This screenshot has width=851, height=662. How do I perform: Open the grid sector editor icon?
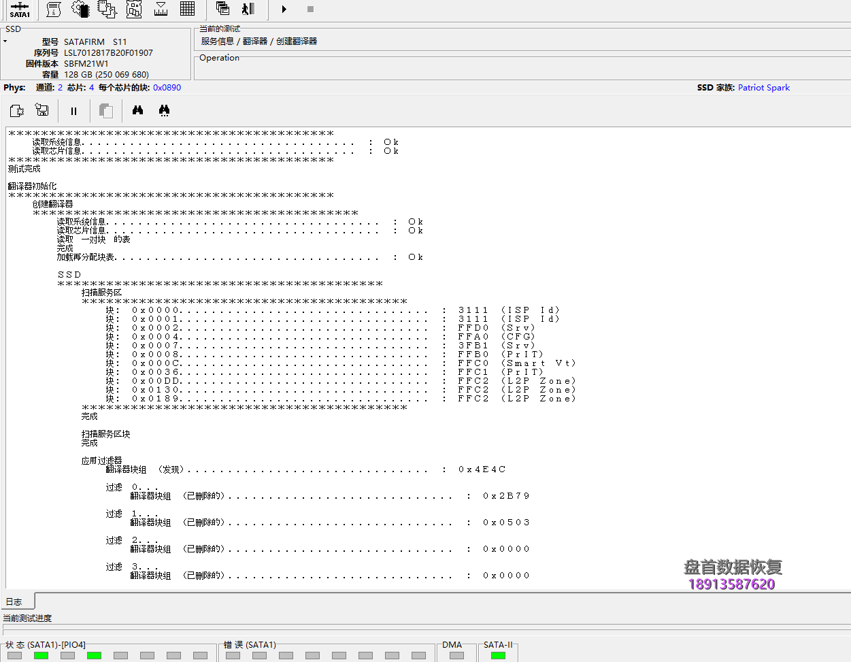pyautogui.click(x=188, y=9)
